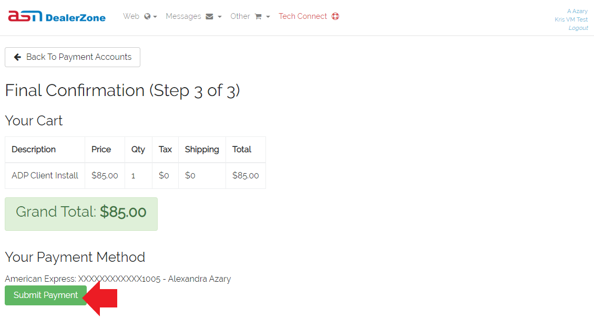Image resolution: width=594 pixels, height=319 pixels.
Task: Open the Web menu
Action: 140,16
